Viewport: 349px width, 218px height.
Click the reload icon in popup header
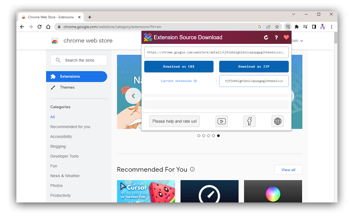[266, 37]
